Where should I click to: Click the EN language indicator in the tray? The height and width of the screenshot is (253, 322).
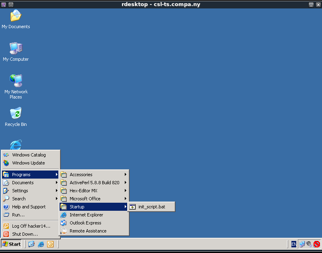(293, 244)
